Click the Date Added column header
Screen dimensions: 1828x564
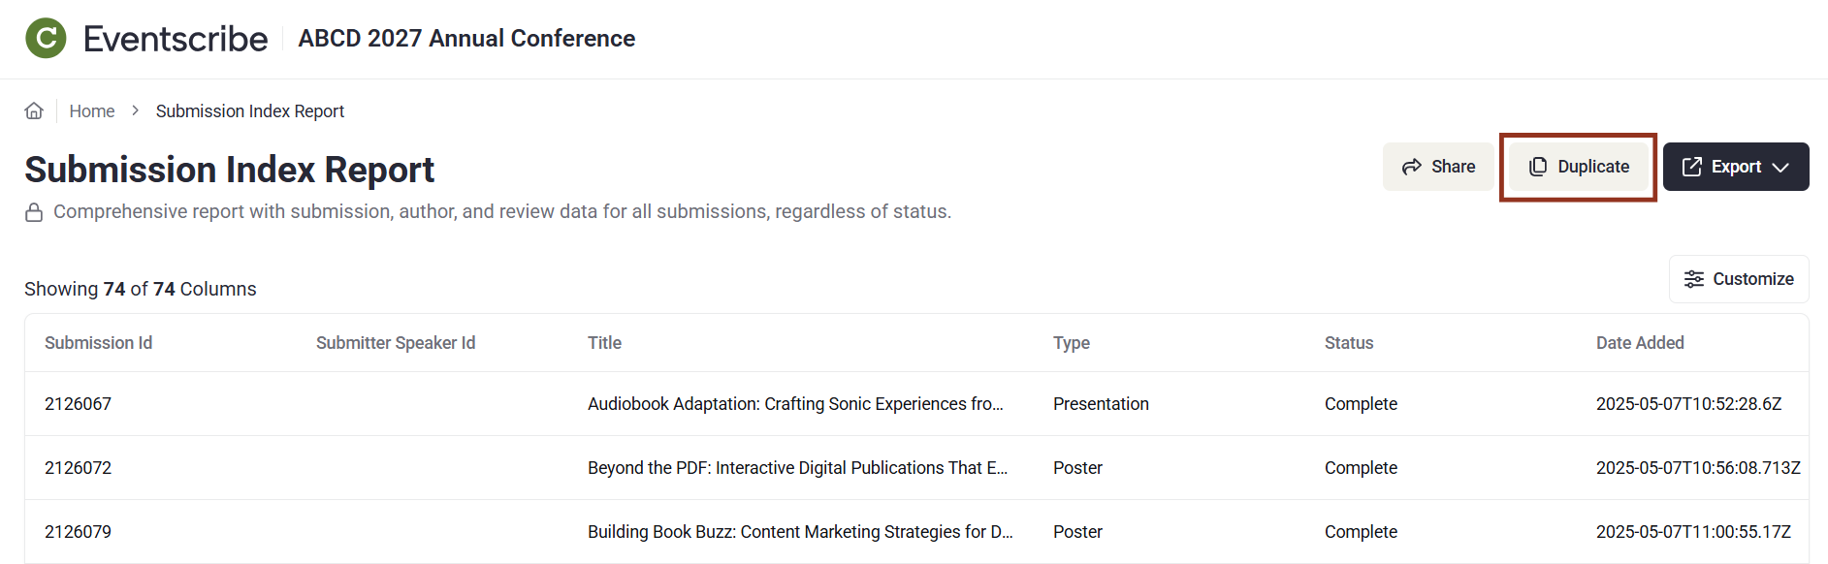point(1640,343)
